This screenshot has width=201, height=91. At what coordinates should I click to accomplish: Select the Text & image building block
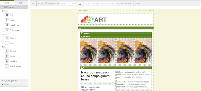click(14, 30)
